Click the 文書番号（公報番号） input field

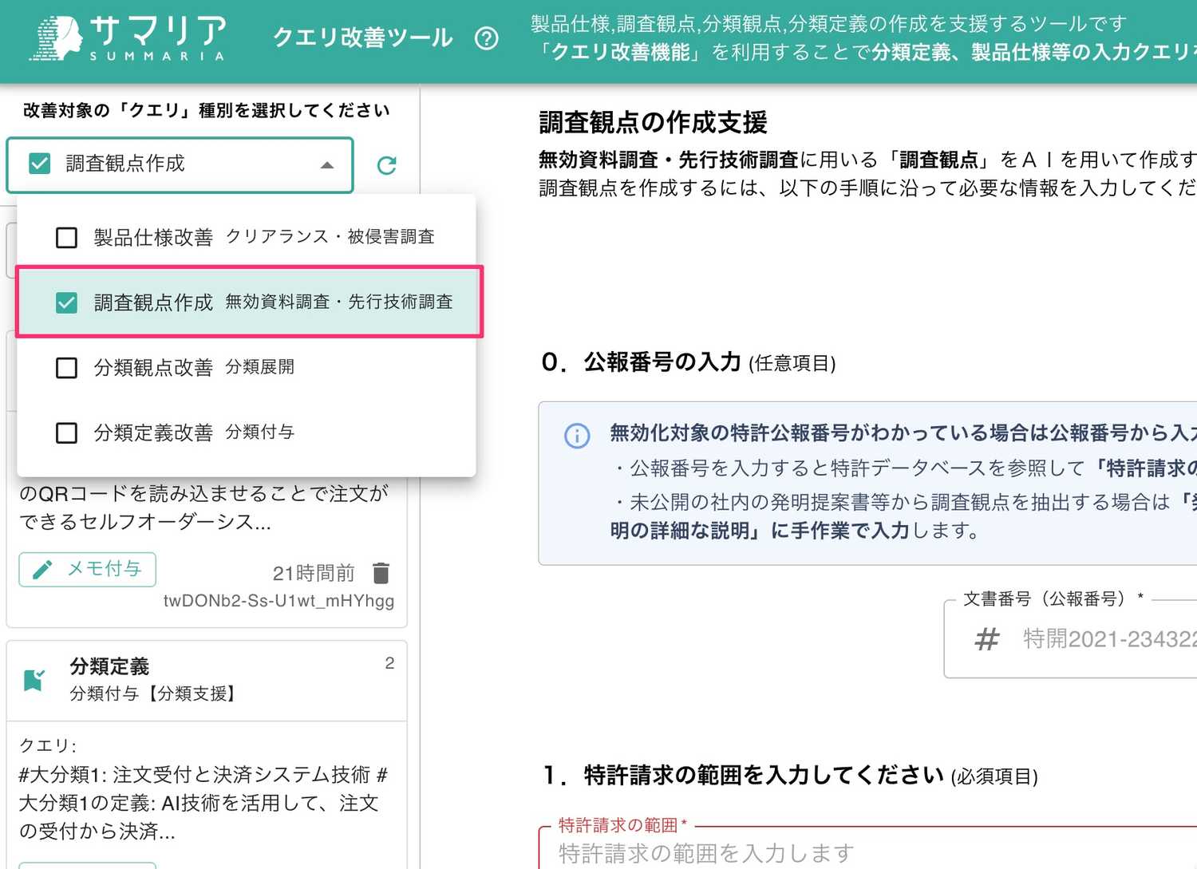(x=1070, y=639)
